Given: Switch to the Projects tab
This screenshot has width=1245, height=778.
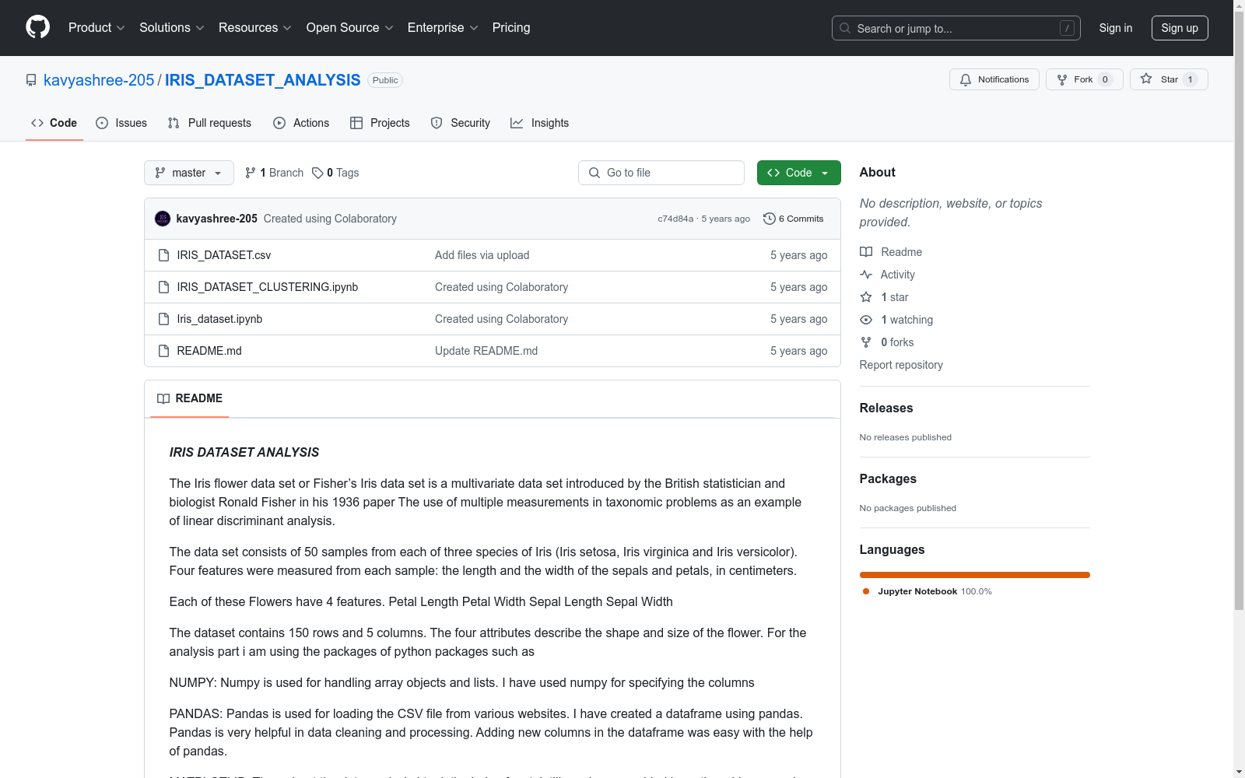Looking at the screenshot, I should pyautogui.click(x=380, y=123).
